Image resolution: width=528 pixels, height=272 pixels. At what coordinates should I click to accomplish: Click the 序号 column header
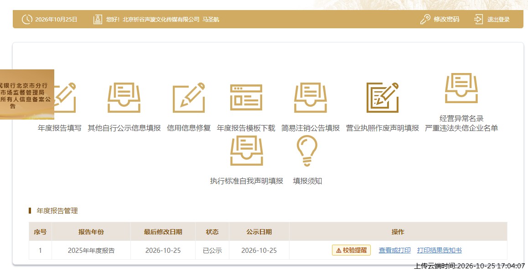pyautogui.click(x=41, y=232)
